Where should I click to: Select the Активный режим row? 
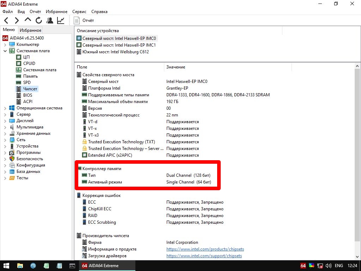[146, 182]
